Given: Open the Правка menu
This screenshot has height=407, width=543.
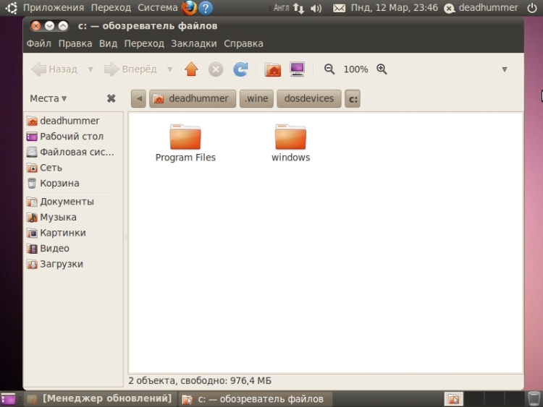Looking at the screenshot, I should (75, 43).
